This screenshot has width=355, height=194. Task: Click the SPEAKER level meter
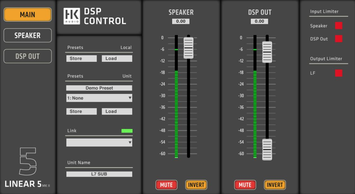point(176,96)
